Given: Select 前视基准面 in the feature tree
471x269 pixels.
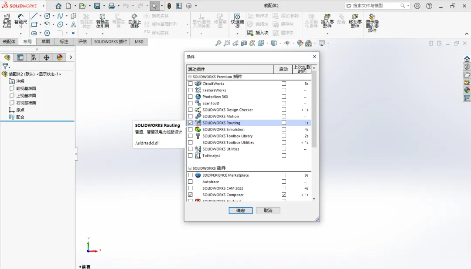Looking at the screenshot, I should click(26, 88).
